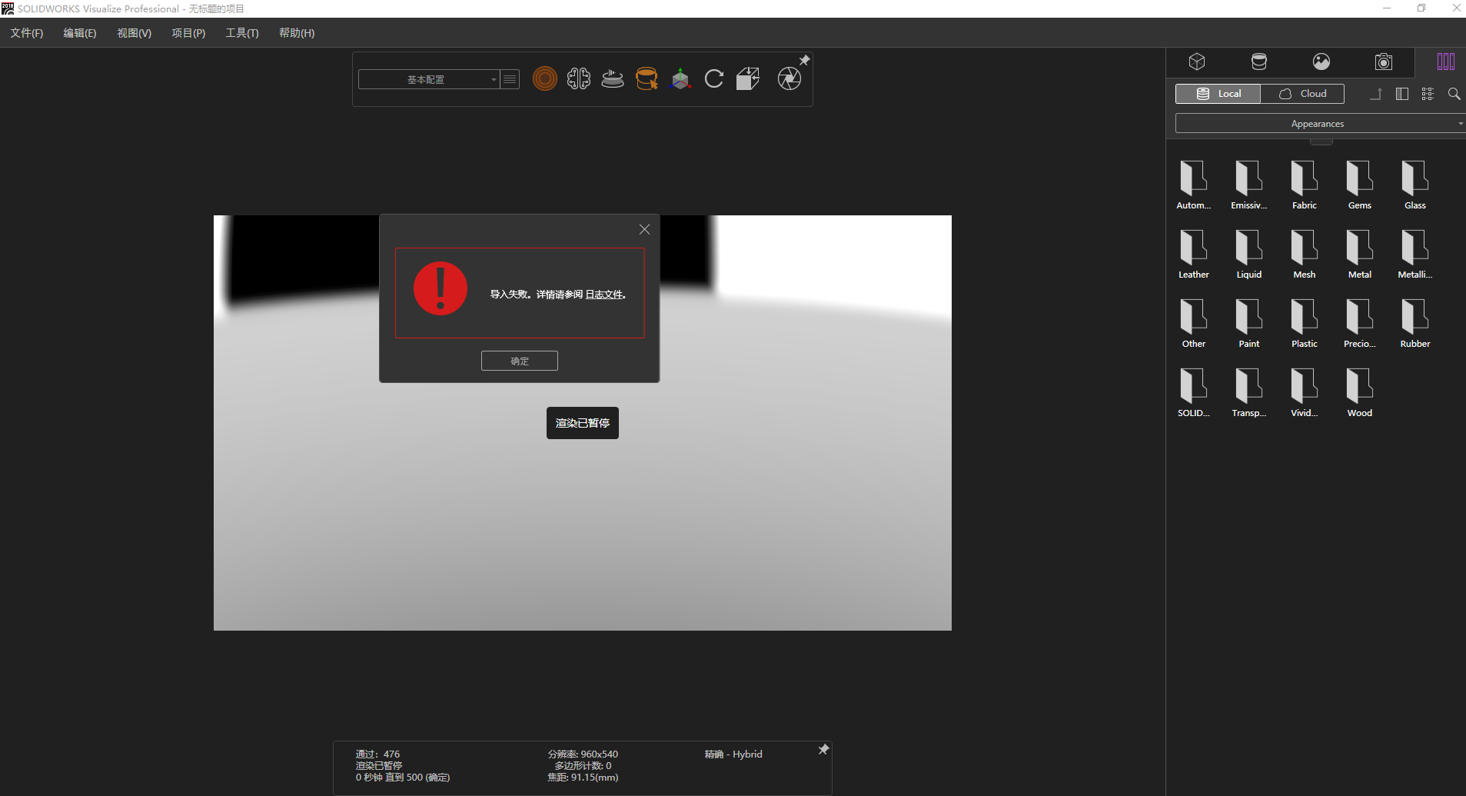This screenshot has width=1466, height=796.
Task: Click the 多边形计数: 0 polygon count text
Action: point(583,766)
